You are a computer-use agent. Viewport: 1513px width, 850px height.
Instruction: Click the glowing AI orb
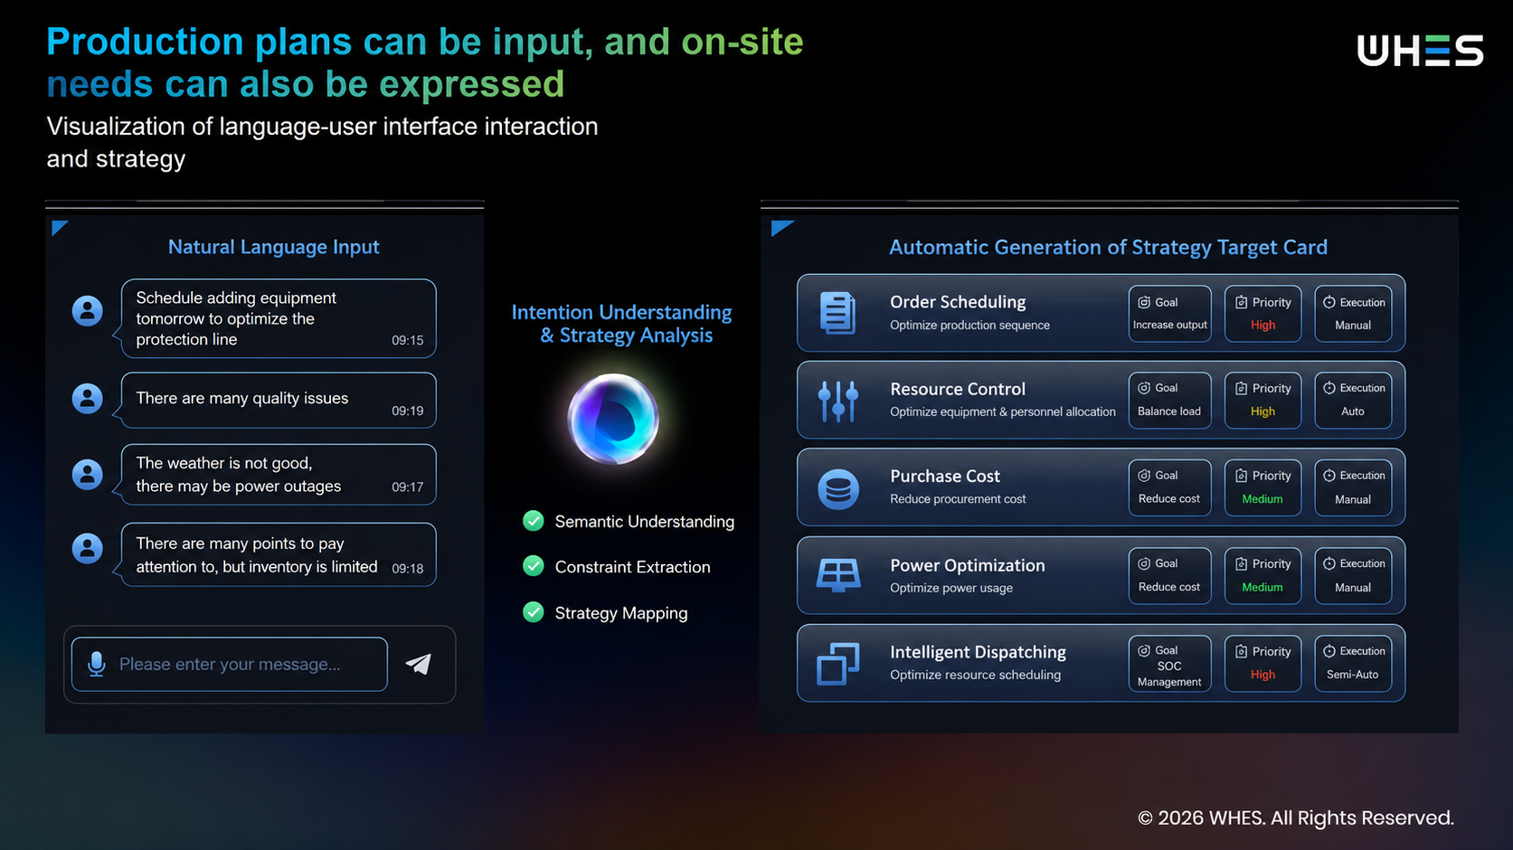(613, 420)
